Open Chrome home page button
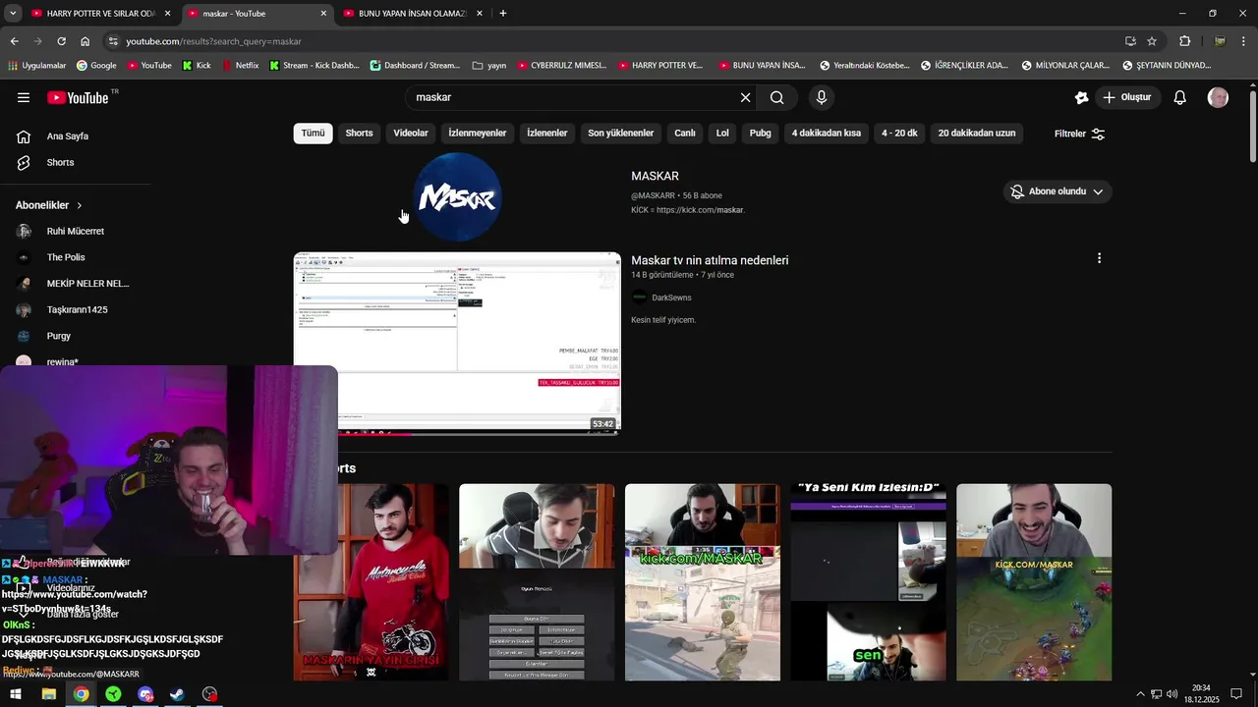 pyautogui.click(x=85, y=41)
